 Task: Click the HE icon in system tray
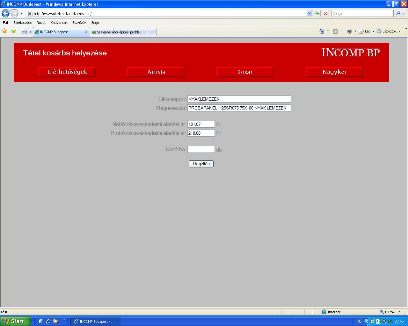(x=390, y=322)
